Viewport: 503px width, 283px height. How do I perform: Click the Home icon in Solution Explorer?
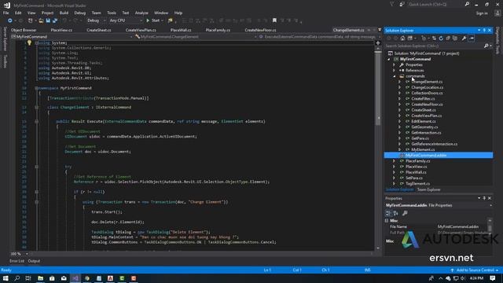[x=402, y=39]
